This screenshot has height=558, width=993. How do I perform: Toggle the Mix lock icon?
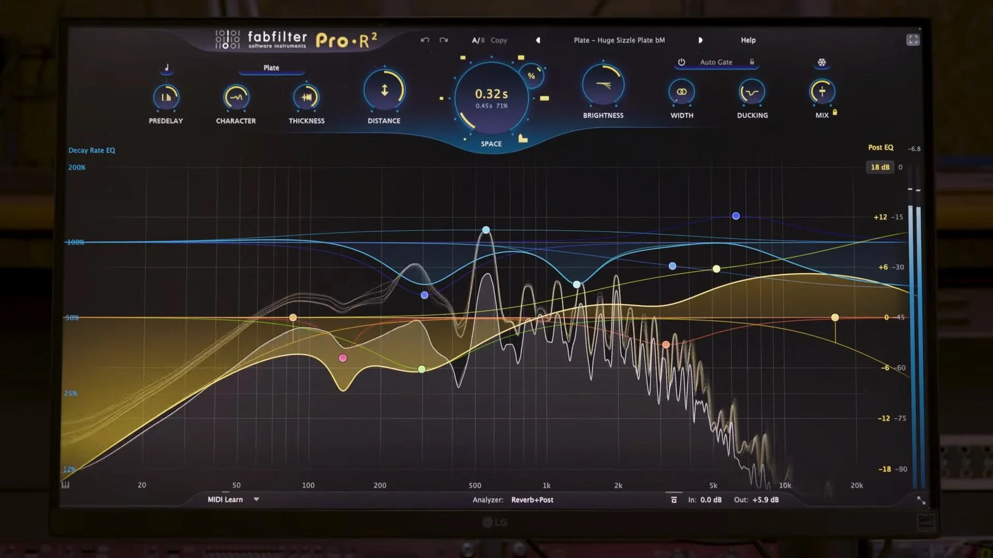point(835,113)
